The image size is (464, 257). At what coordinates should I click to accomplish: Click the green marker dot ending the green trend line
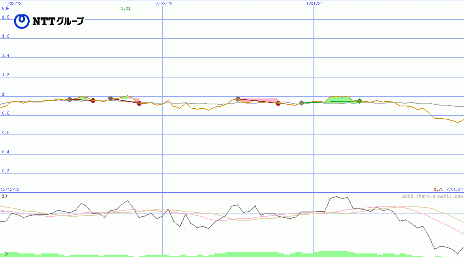tap(359, 101)
